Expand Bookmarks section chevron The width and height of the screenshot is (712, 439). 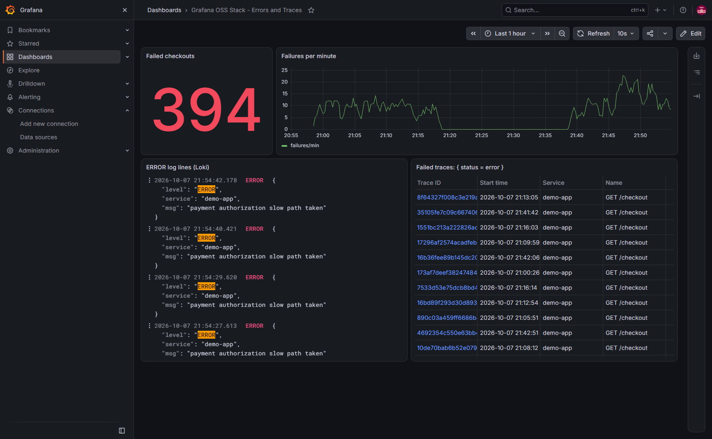pyautogui.click(x=127, y=30)
